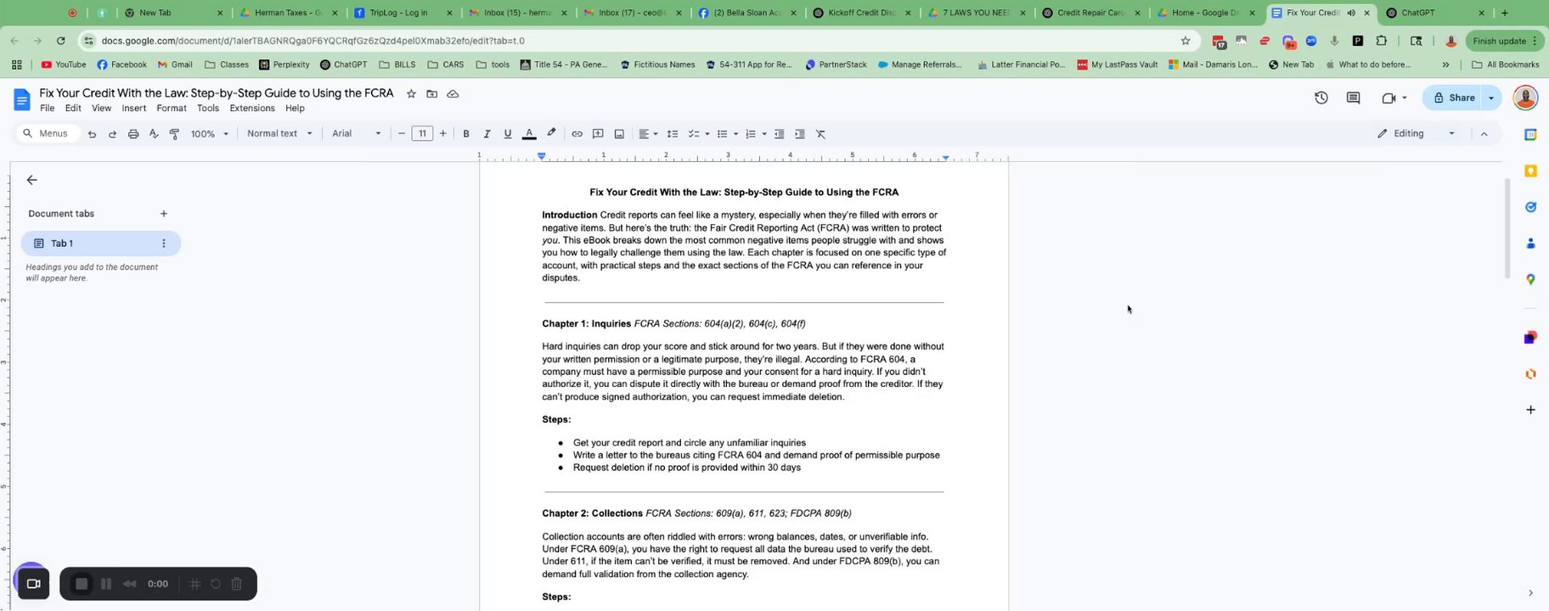1549x611 pixels.
Task: Open the Edit menu
Action: pos(73,109)
